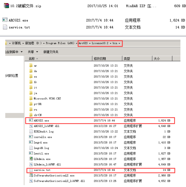
Task: Click the SoftwareAuthorizationLS_libFNP.dll icon
Action: [x=31, y=181]
